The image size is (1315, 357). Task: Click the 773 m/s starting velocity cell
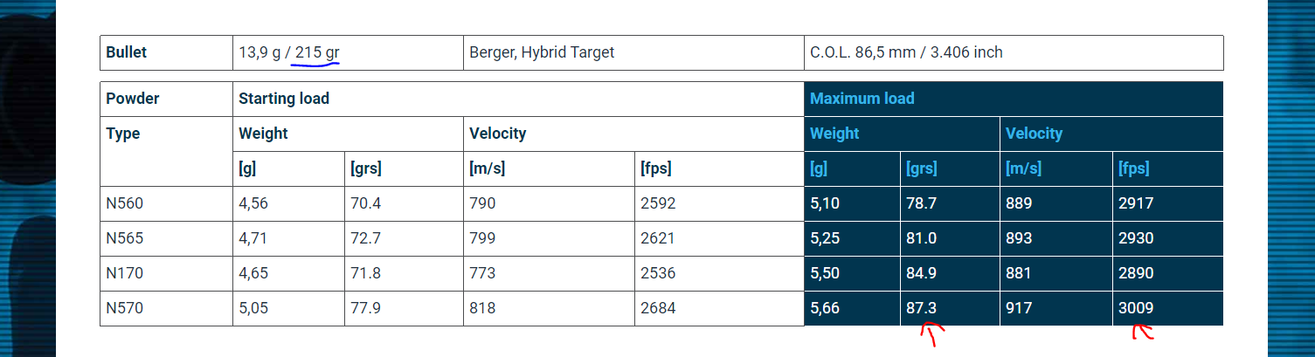(482, 273)
